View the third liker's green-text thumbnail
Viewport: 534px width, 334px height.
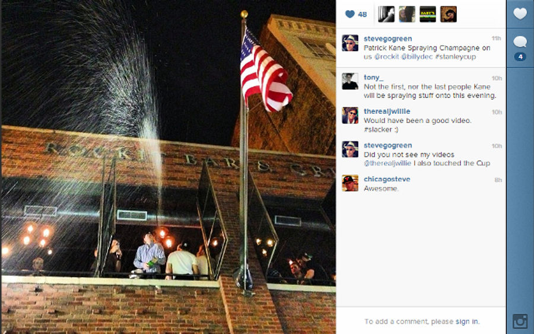coord(428,14)
